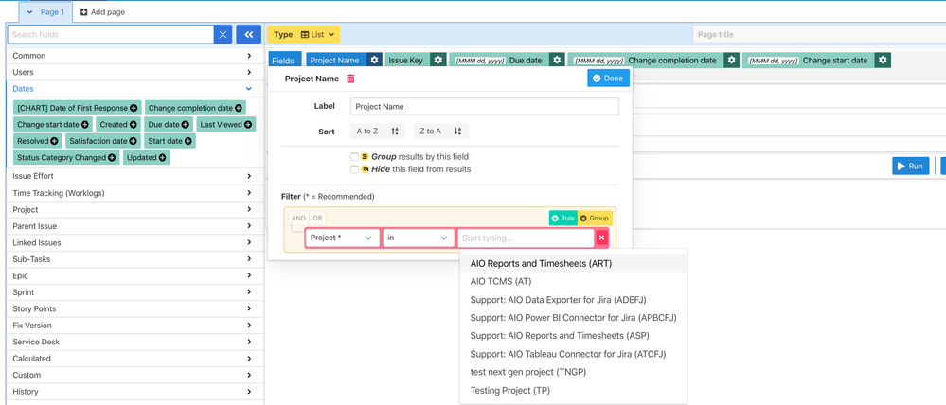The height and width of the screenshot is (405, 946).
Task: Open settings gear for Change start date field
Action: [883, 61]
